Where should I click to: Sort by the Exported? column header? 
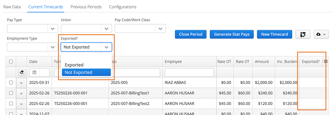click(311, 62)
